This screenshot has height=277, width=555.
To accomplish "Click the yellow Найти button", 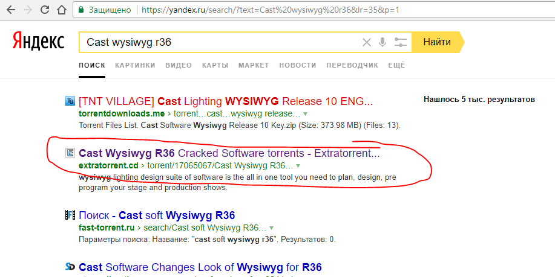I will (x=438, y=42).
